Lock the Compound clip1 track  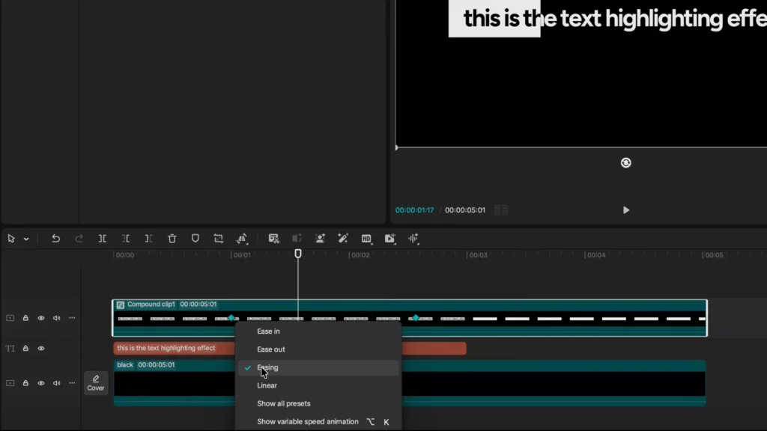point(25,318)
